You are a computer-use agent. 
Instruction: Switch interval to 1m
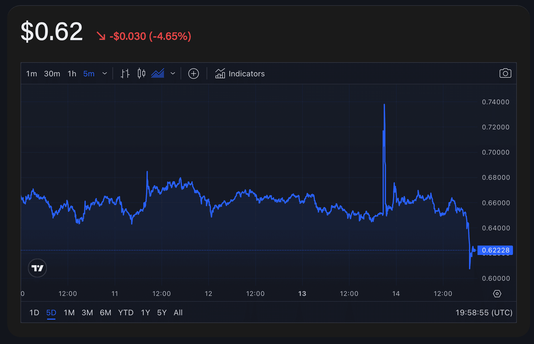click(32, 74)
